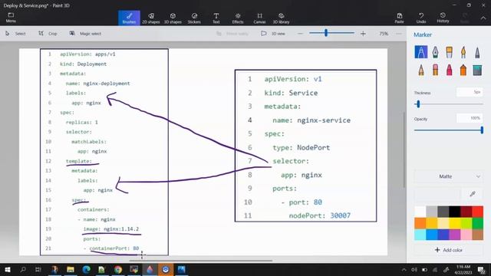The width and height of the screenshot is (491, 276).
Task: Select the Marker brush
Action: 421,52
